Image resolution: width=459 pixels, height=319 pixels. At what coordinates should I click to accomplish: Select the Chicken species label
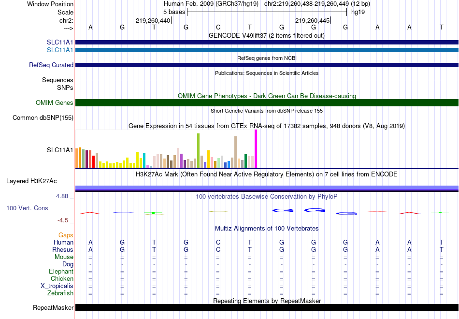[x=62, y=278]
